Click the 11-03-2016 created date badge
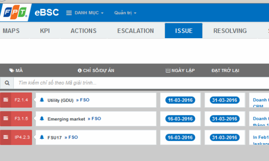 tap(180, 100)
